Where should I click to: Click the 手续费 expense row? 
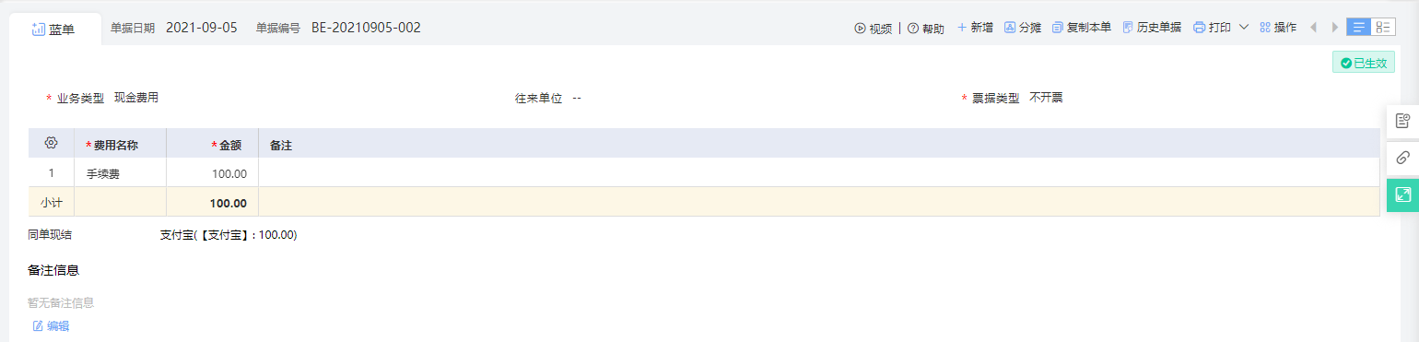coord(704,172)
